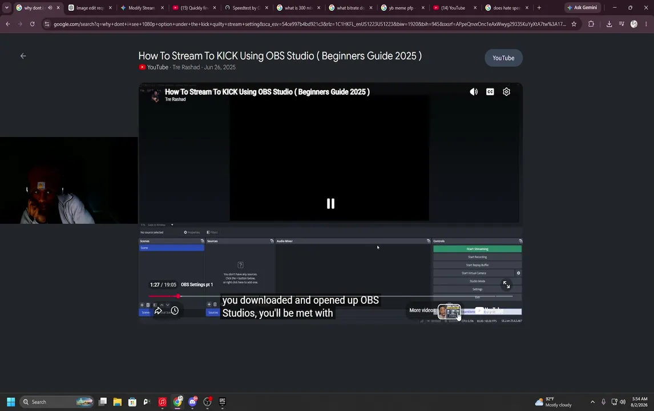Screen dimensions: 654x411
Task: Open the Chrome three-dot menu
Action: (x=646, y=24)
